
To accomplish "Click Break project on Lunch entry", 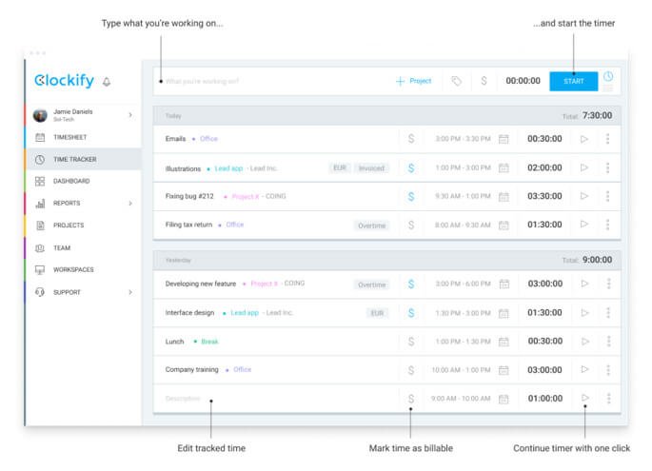I will tap(209, 342).
